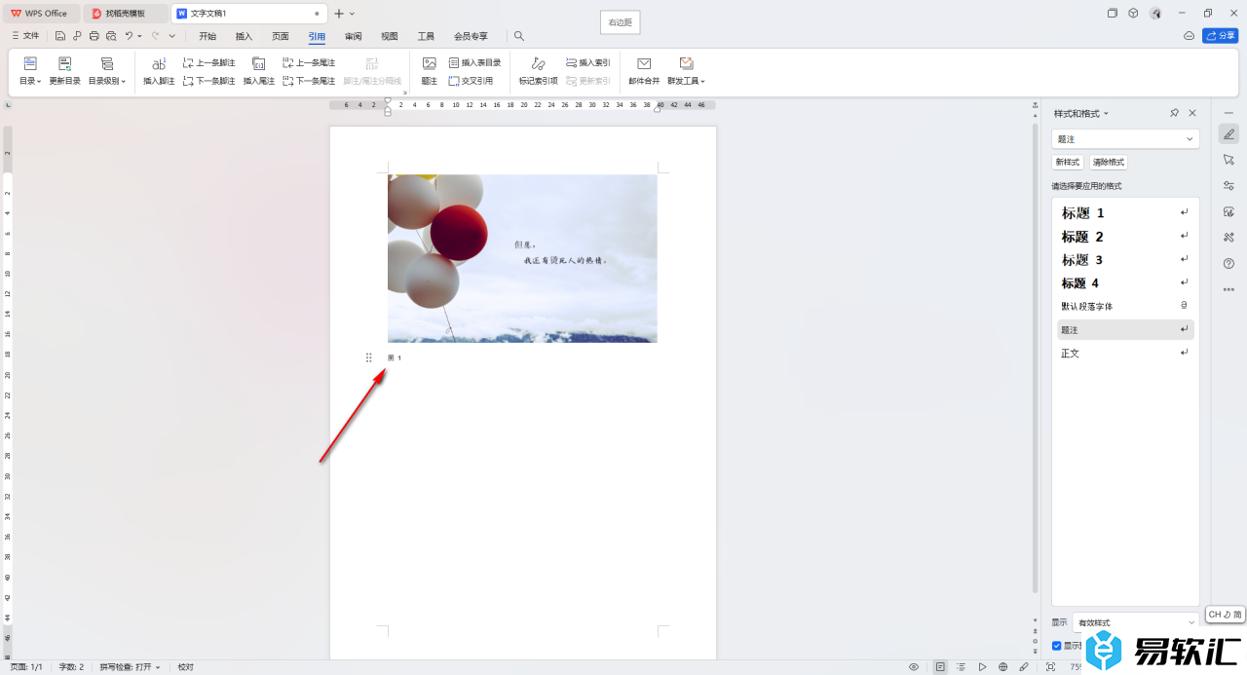The width and height of the screenshot is (1247, 675).
Task: Click 插入索引 insert index
Action: coord(587,62)
